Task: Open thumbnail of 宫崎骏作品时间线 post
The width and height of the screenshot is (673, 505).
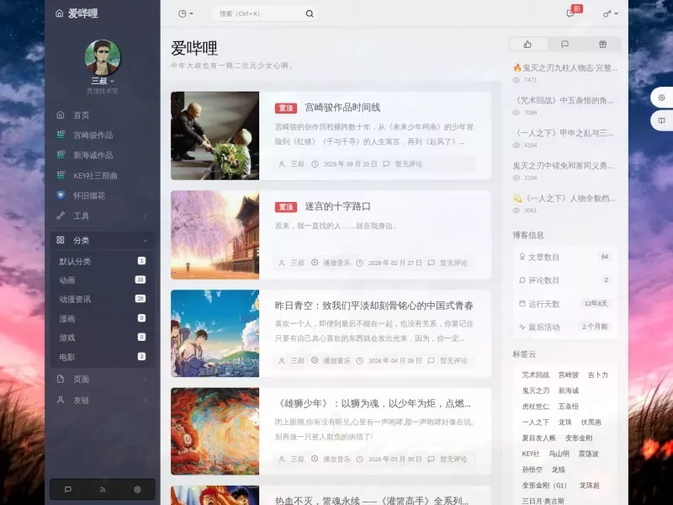Action: 215,136
